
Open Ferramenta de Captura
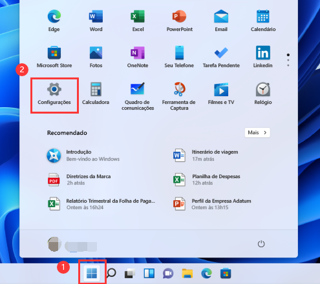[179, 96]
